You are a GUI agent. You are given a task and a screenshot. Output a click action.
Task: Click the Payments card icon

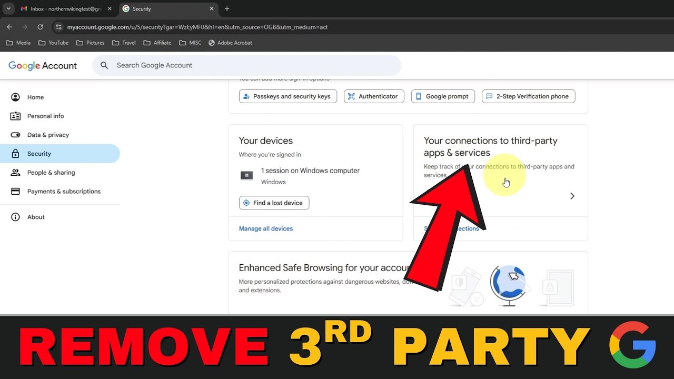(x=15, y=191)
